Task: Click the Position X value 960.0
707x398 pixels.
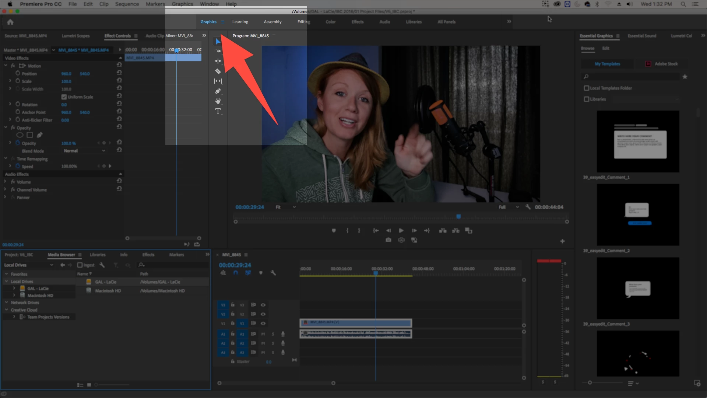Action: [66, 74]
